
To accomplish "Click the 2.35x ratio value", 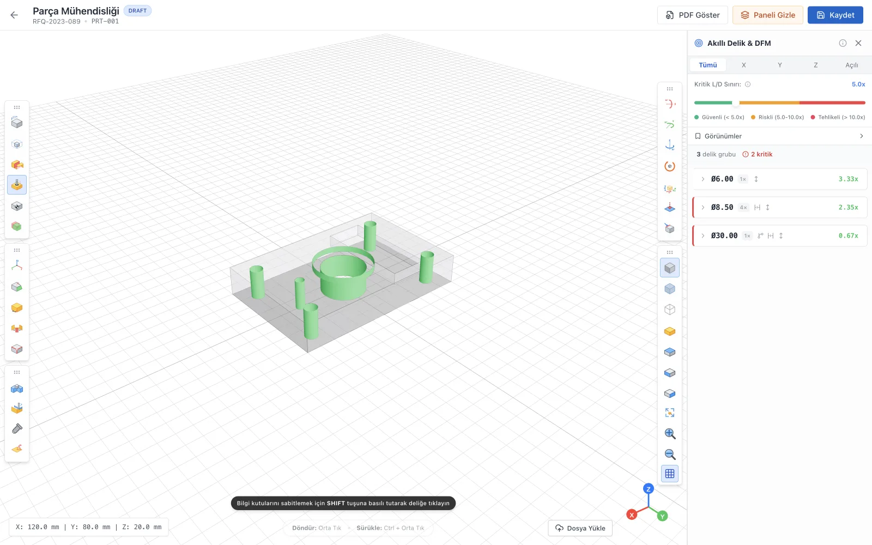I will (x=848, y=207).
